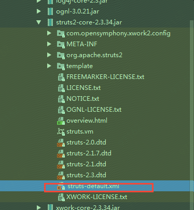The image size is (194, 210).
Task: Select the template folder row
Action: 79,66
